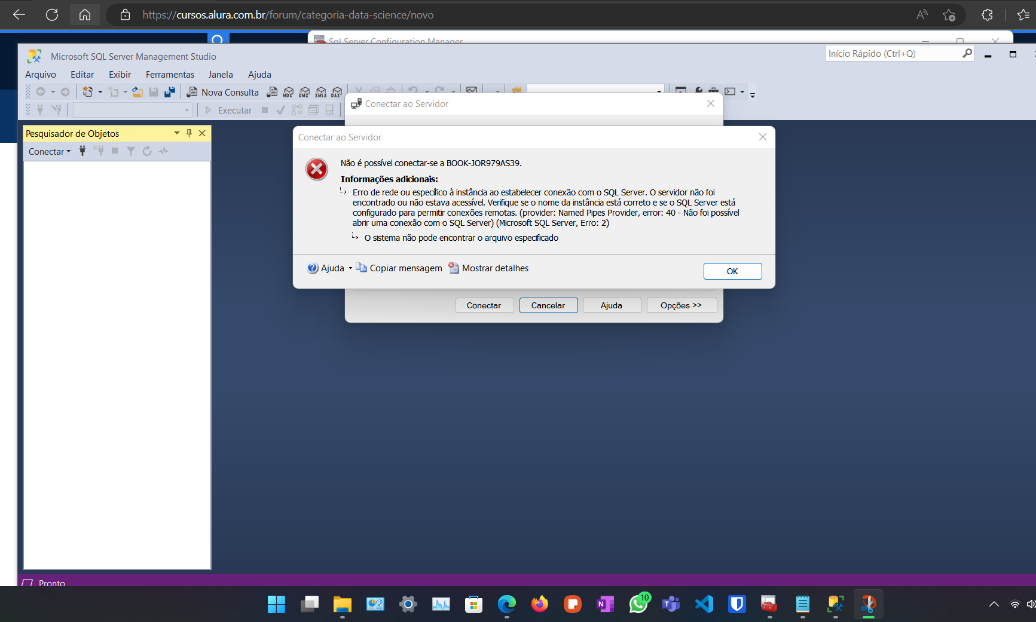Viewport: 1036px width, 622px height.
Task: Click the browser home button
Action: click(x=85, y=15)
